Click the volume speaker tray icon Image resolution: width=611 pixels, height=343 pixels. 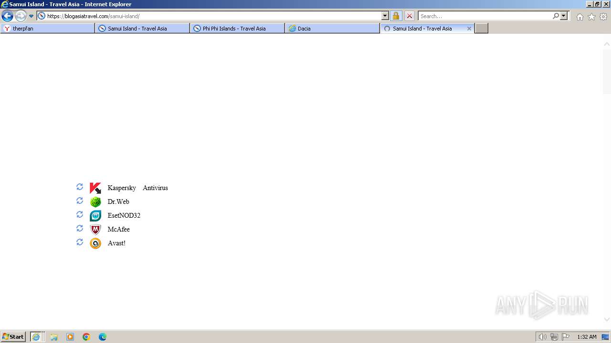click(x=542, y=337)
